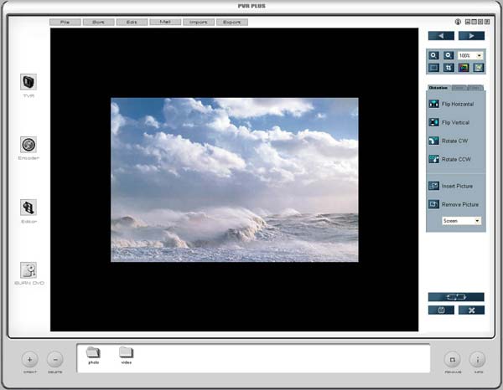This screenshot has width=503, height=390.
Task: Open the Import menu
Action: (199, 22)
